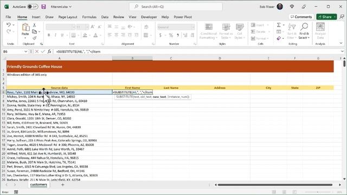Select the customers sheet tab
Viewport: 347px width, 195px height.
click(38, 185)
